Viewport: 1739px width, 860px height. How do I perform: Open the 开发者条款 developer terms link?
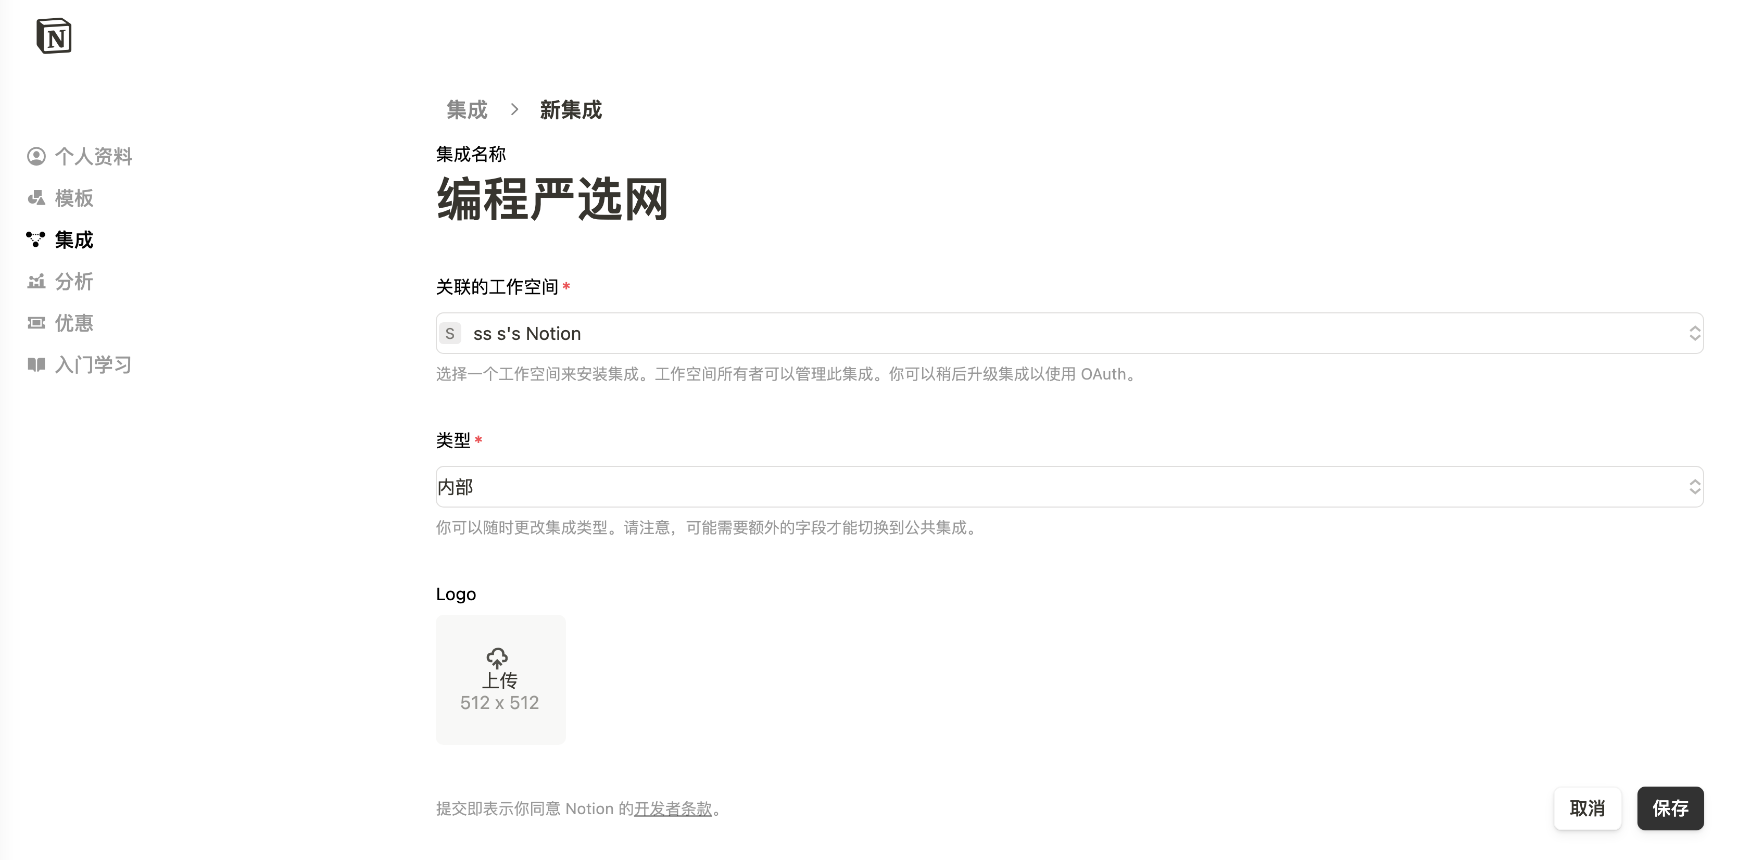[x=673, y=808]
